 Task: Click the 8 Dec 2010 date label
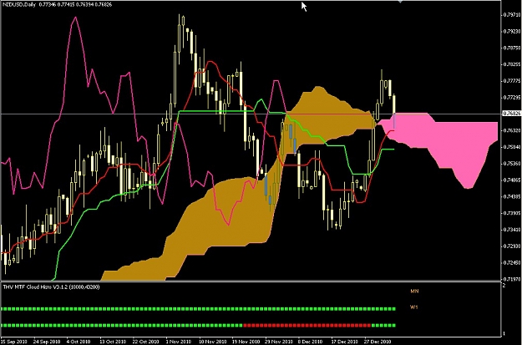[310, 342]
